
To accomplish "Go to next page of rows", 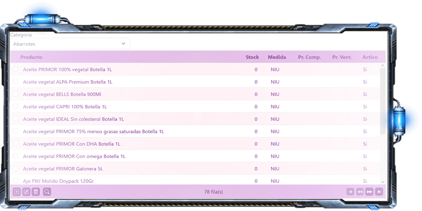I will 369,192.
